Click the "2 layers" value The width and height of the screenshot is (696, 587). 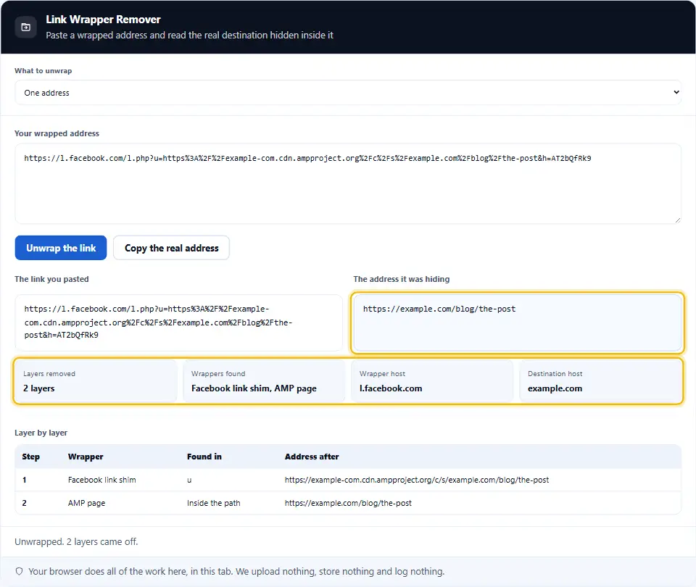(39, 388)
